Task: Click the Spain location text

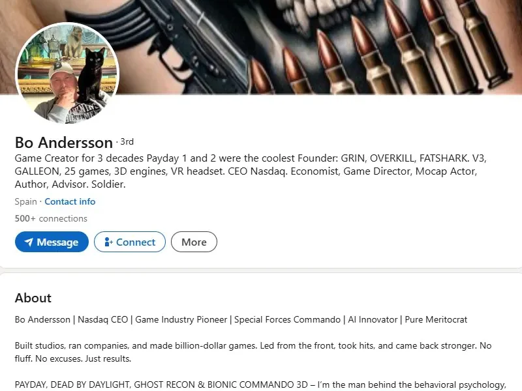Action: pos(25,201)
